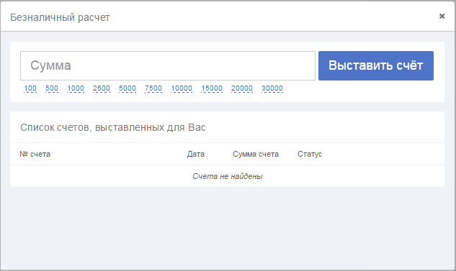Click the Статус column header

coord(310,154)
